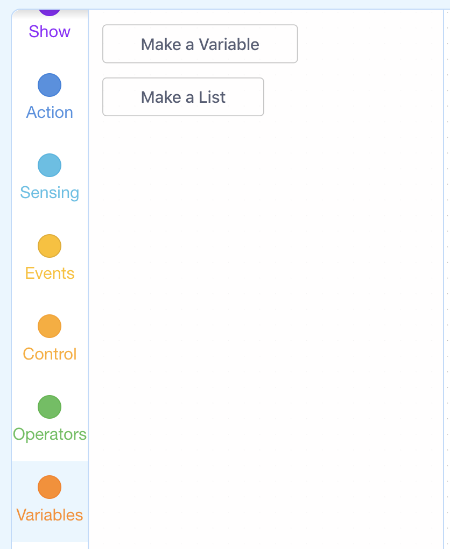
Task: Open the Show block category label
Action: tap(50, 32)
